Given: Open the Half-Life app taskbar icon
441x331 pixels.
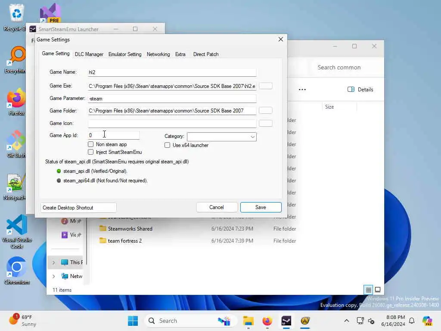Looking at the screenshot, I should click(305, 321).
